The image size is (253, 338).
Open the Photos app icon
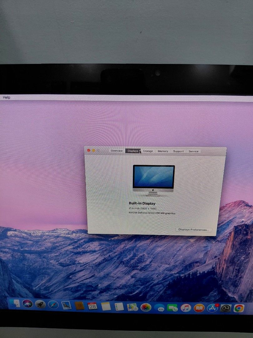pos(146,307)
